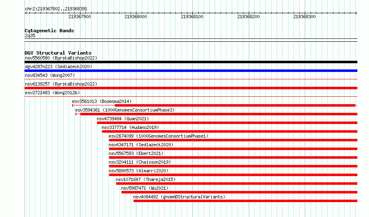Open the nsv5987471 (Wu2021) label
The width and height of the screenshot is (369, 217).
coord(145,188)
